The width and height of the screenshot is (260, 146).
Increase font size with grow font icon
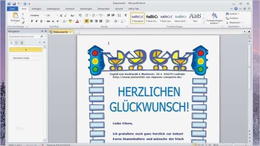[x=61, y=15]
